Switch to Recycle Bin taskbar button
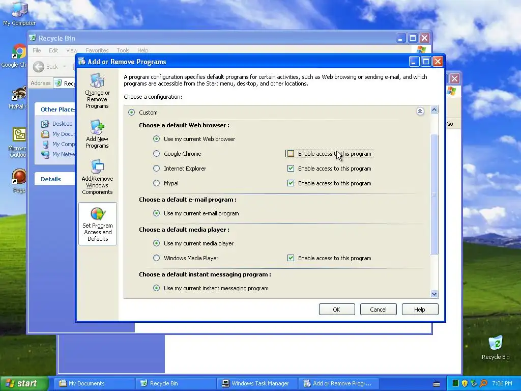Screen dimensions: 521x391 [x=177, y=383]
